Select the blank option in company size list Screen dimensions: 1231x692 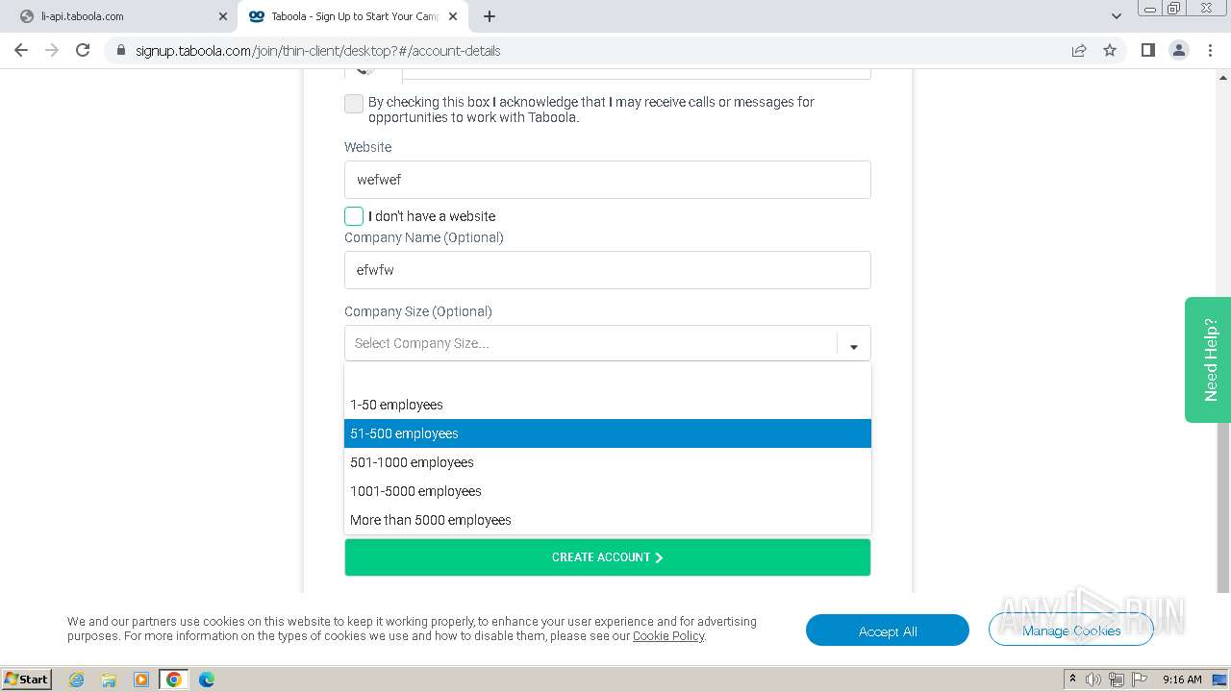(608, 377)
